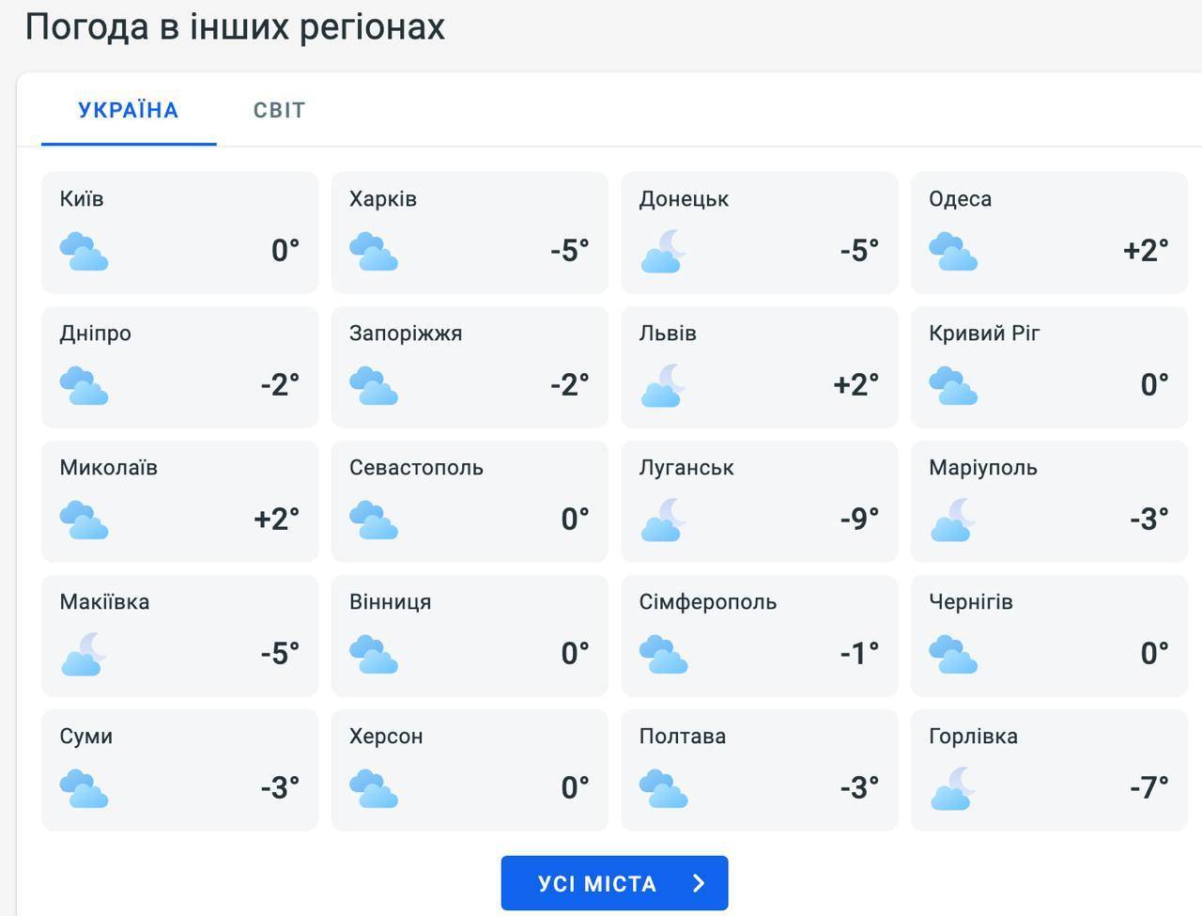Click the -7° temperature for Горлівка
This screenshot has height=916, width=1202.
1149,788
